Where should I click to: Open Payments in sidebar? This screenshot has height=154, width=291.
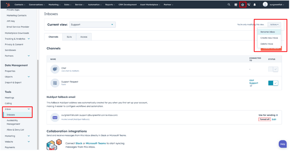(x=10, y=148)
